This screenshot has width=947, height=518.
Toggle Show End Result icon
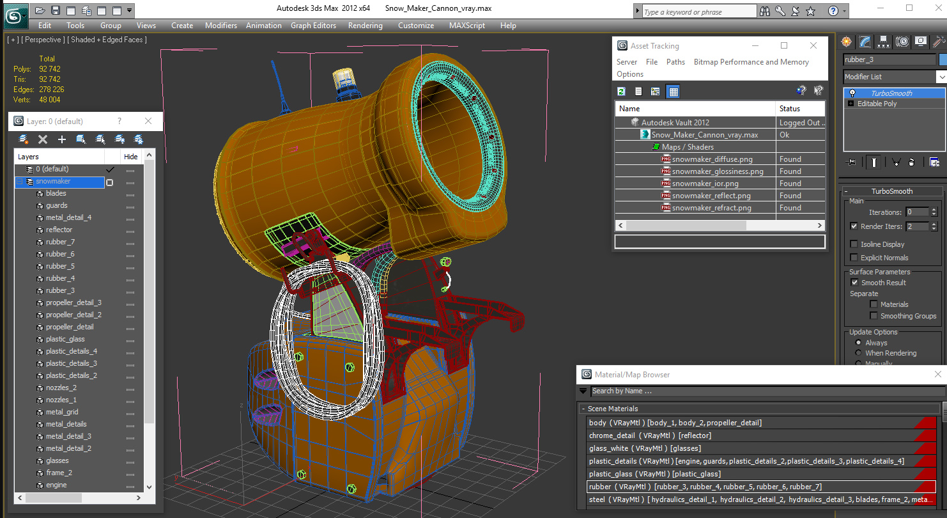874,162
